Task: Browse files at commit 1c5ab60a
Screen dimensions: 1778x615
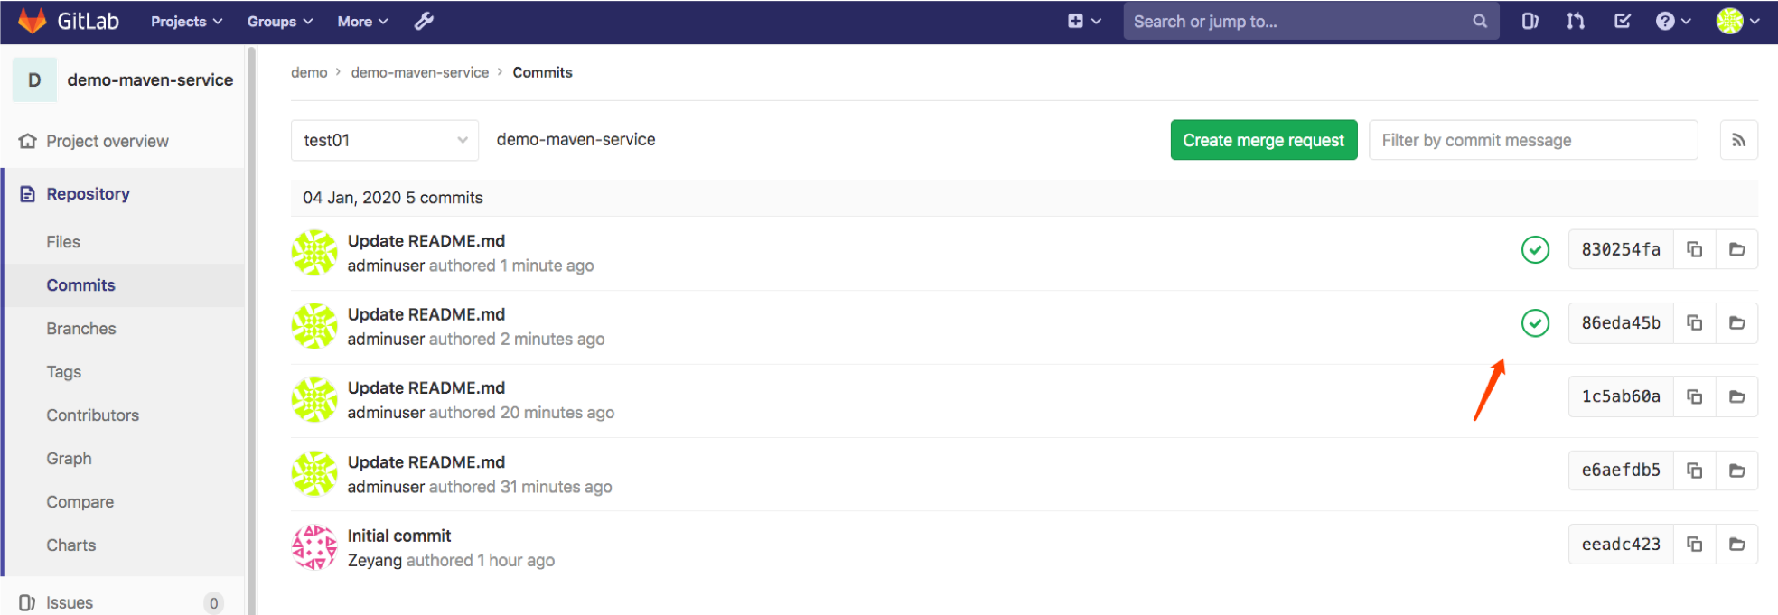Action: 1737,396
